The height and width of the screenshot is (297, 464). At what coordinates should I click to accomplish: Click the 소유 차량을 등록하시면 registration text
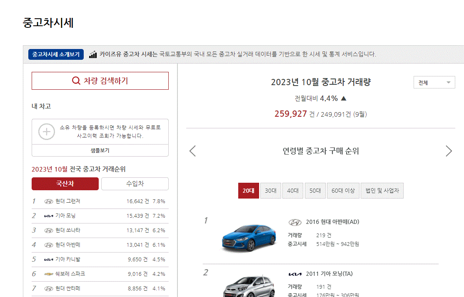pyautogui.click(x=110, y=132)
